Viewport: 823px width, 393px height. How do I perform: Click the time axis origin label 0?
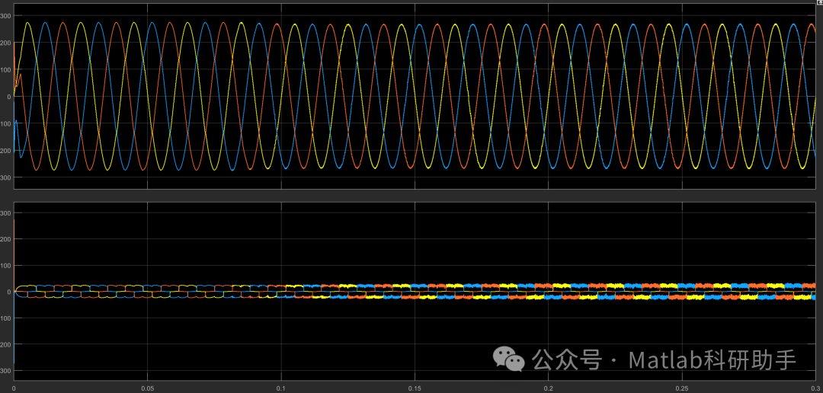[14, 388]
